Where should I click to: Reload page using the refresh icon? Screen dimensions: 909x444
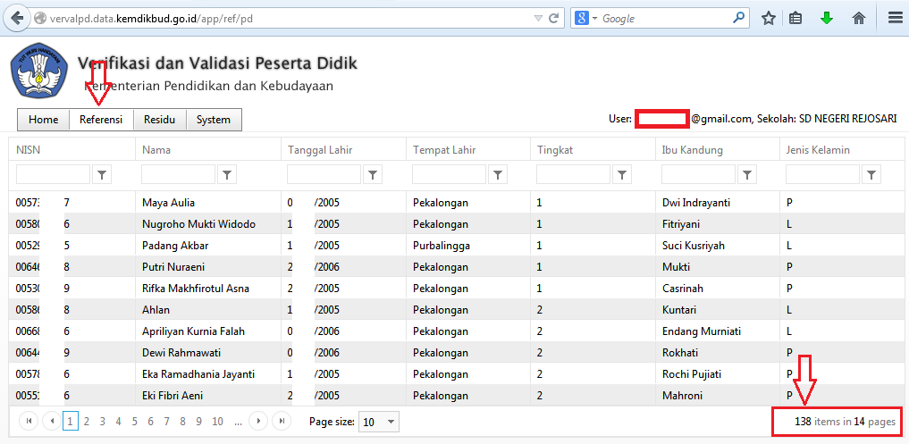553,18
